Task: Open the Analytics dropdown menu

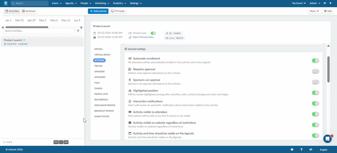Action: (119, 3)
